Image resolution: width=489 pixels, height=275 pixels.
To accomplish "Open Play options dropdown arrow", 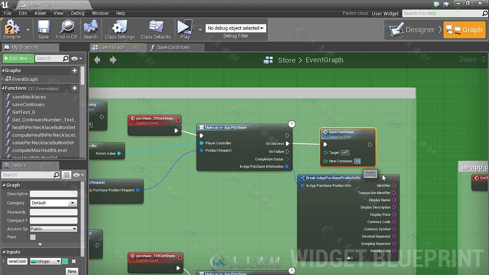I will (200, 30).
